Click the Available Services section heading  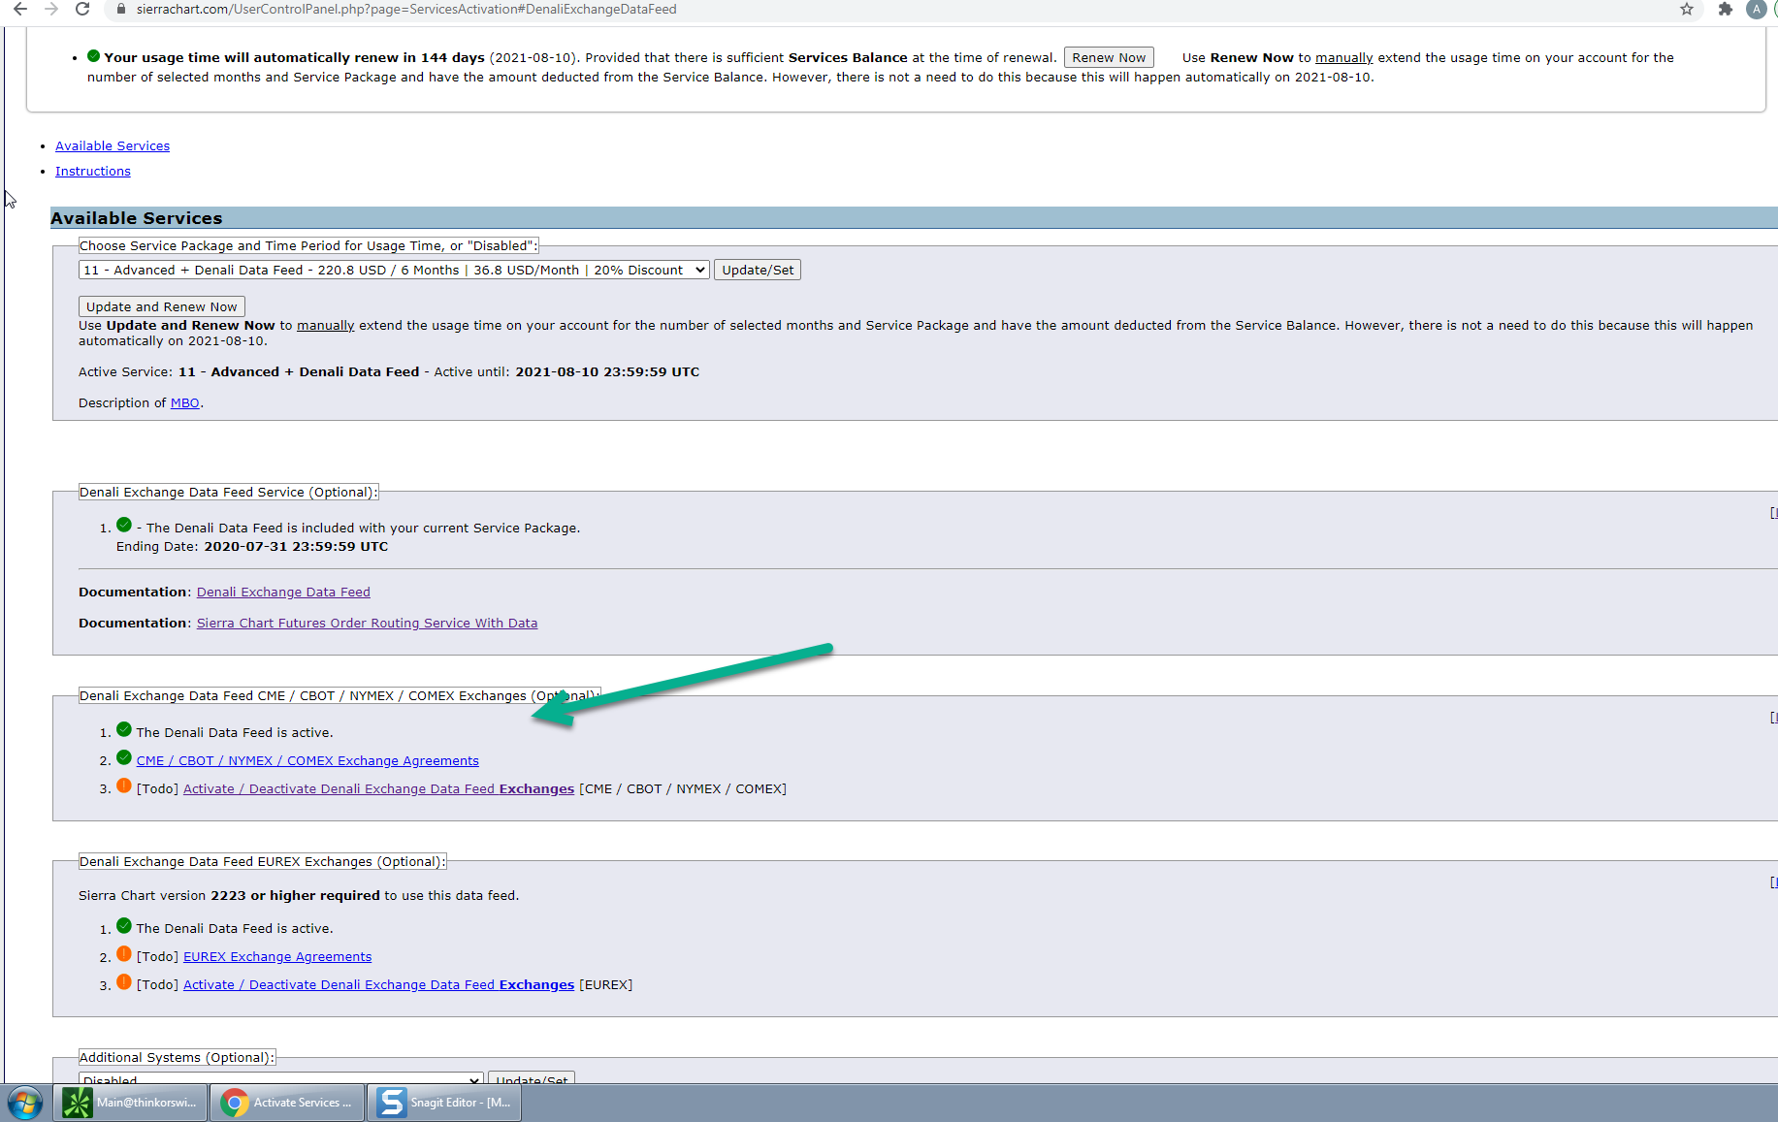(137, 218)
